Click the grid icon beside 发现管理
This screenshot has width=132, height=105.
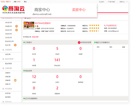click(3, 50)
